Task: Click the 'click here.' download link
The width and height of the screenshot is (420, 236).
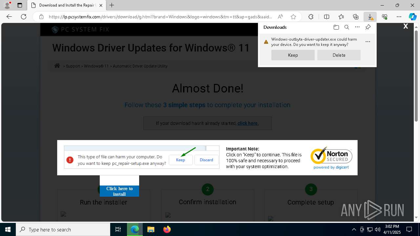Action: coord(248,123)
